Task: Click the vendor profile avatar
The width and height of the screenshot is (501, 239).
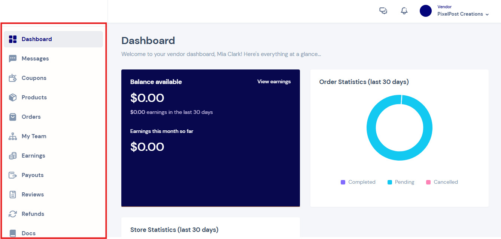Action: coord(426,11)
